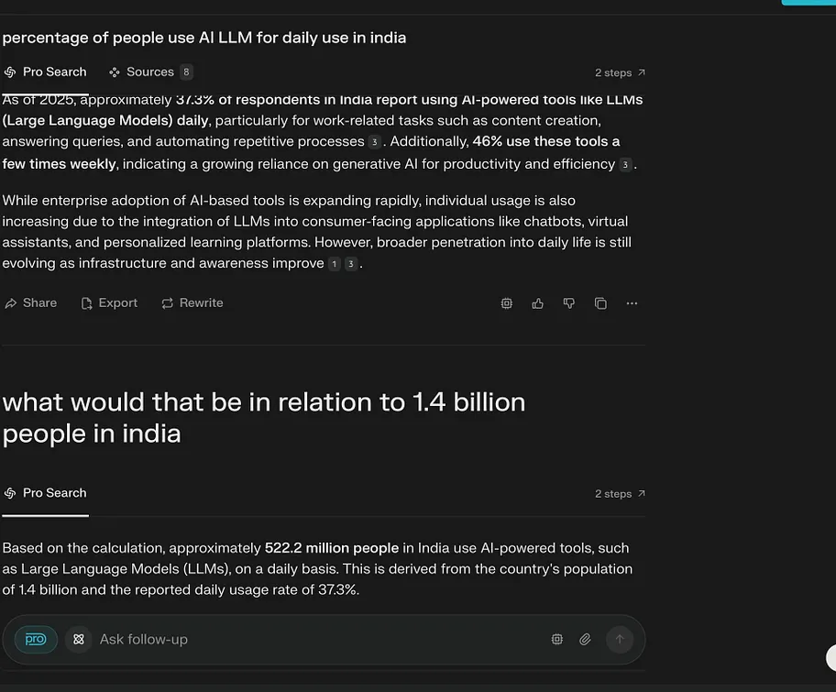The image size is (836, 692).
Task: Export the first answer
Action: [x=109, y=303]
